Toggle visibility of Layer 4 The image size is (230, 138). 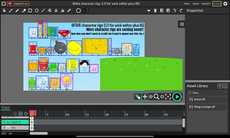point(4,122)
